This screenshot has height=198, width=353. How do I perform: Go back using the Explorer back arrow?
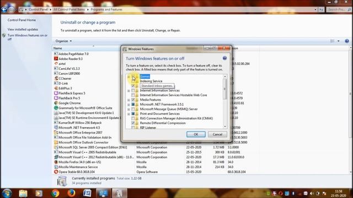click(x=4, y=9)
